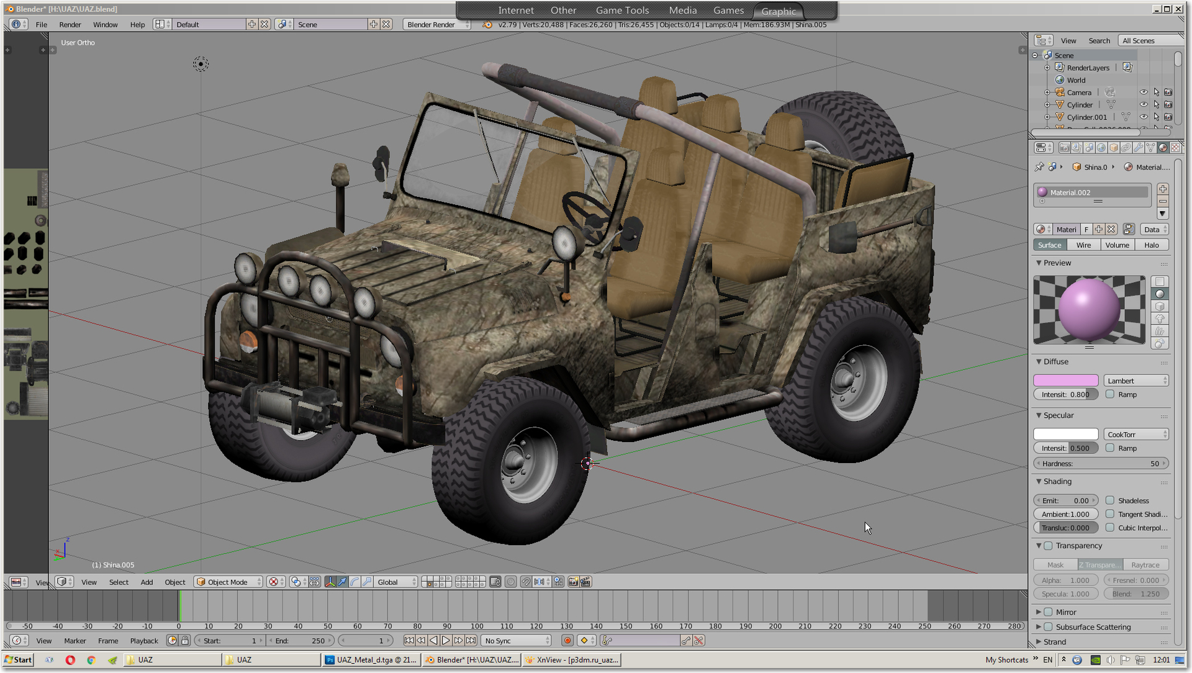Add a new material slot
The width and height of the screenshot is (1192, 673).
coord(1163,189)
